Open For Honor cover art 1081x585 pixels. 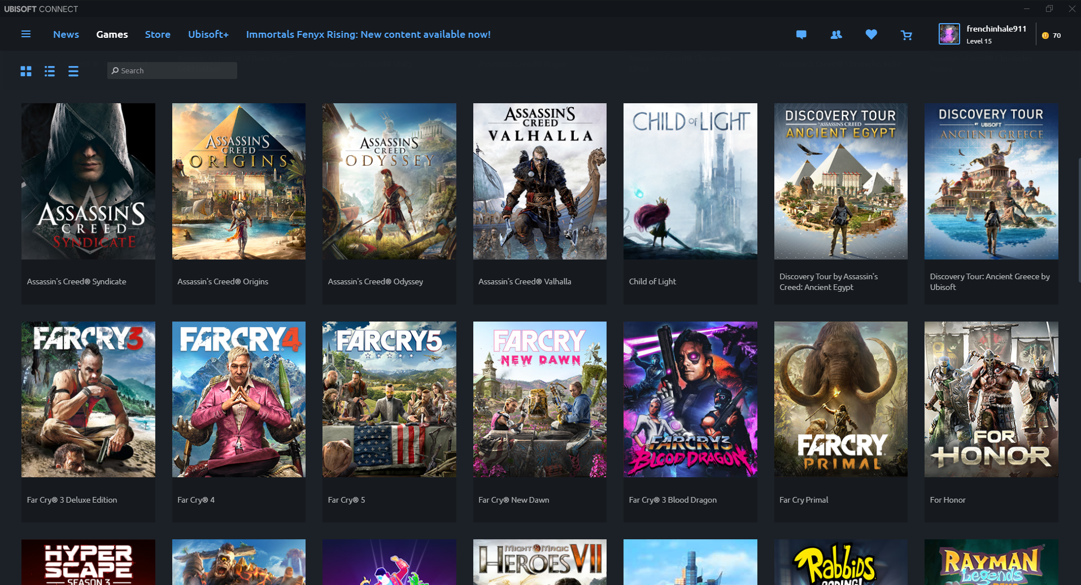tap(991, 399)
